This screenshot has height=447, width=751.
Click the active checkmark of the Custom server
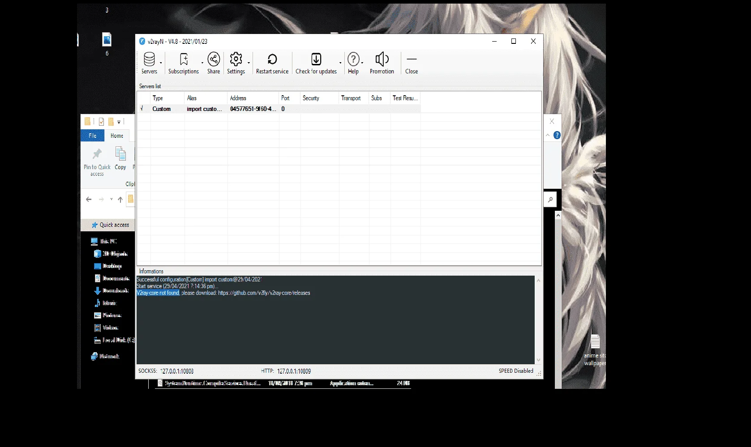click(142, 108)
